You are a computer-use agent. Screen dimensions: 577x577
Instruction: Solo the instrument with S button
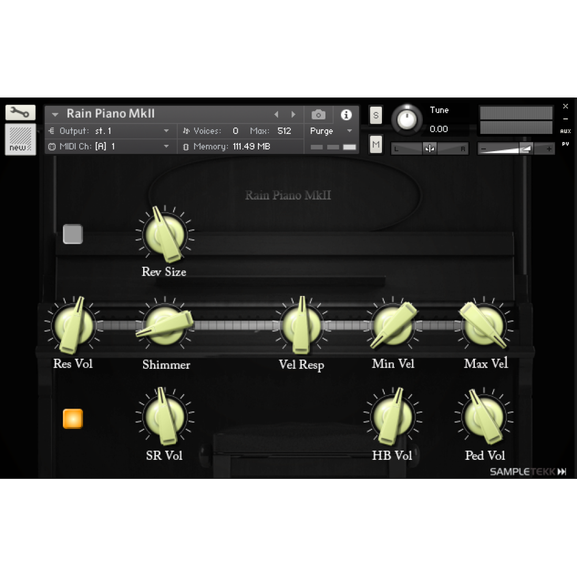376,115
